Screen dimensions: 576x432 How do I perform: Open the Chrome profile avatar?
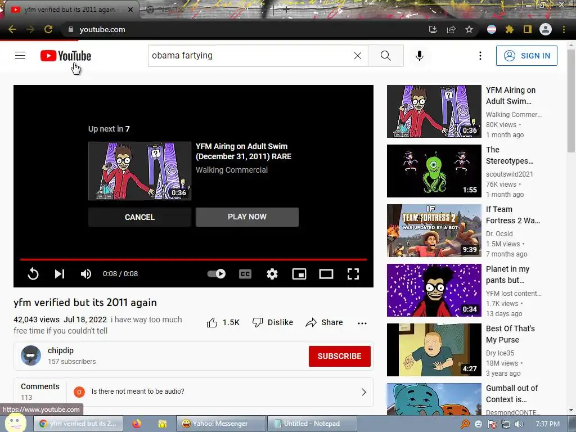click(546, 29)
